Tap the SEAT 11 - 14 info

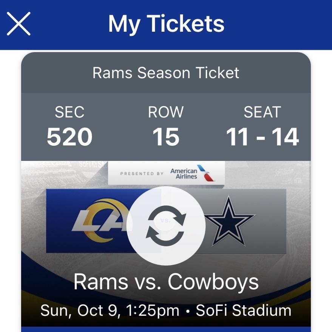coord(263,126)
